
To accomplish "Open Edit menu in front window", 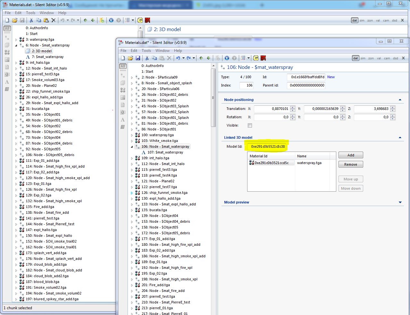I will point(134,51).
